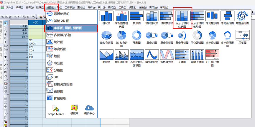The image size is (255, 127).
Task: Pick 百分比堆积条形图 100% stacked bar
Action: (197, 19)
